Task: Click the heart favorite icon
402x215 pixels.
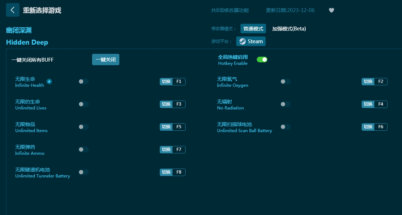Action: coord(332,10)
